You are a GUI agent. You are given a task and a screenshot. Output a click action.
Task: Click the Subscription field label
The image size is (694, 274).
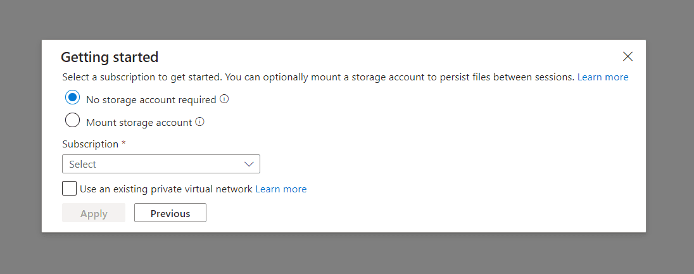click(x=91, y=144)
